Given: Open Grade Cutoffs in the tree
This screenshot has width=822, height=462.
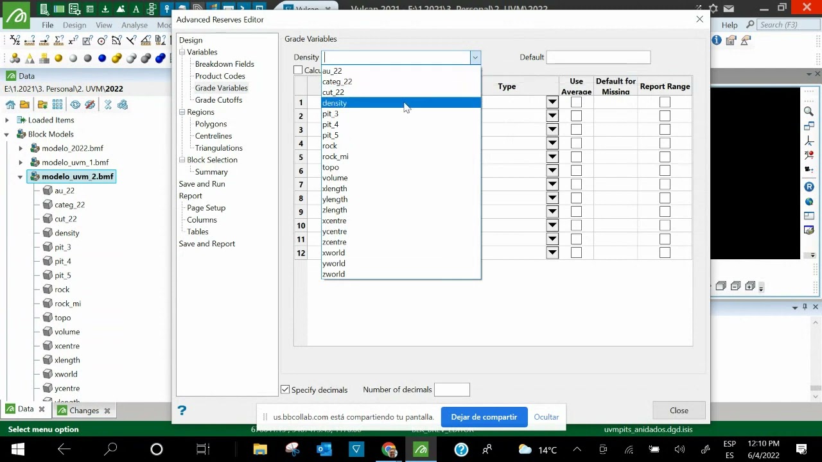Looking at the screenshot, I should tap(218, 100).
